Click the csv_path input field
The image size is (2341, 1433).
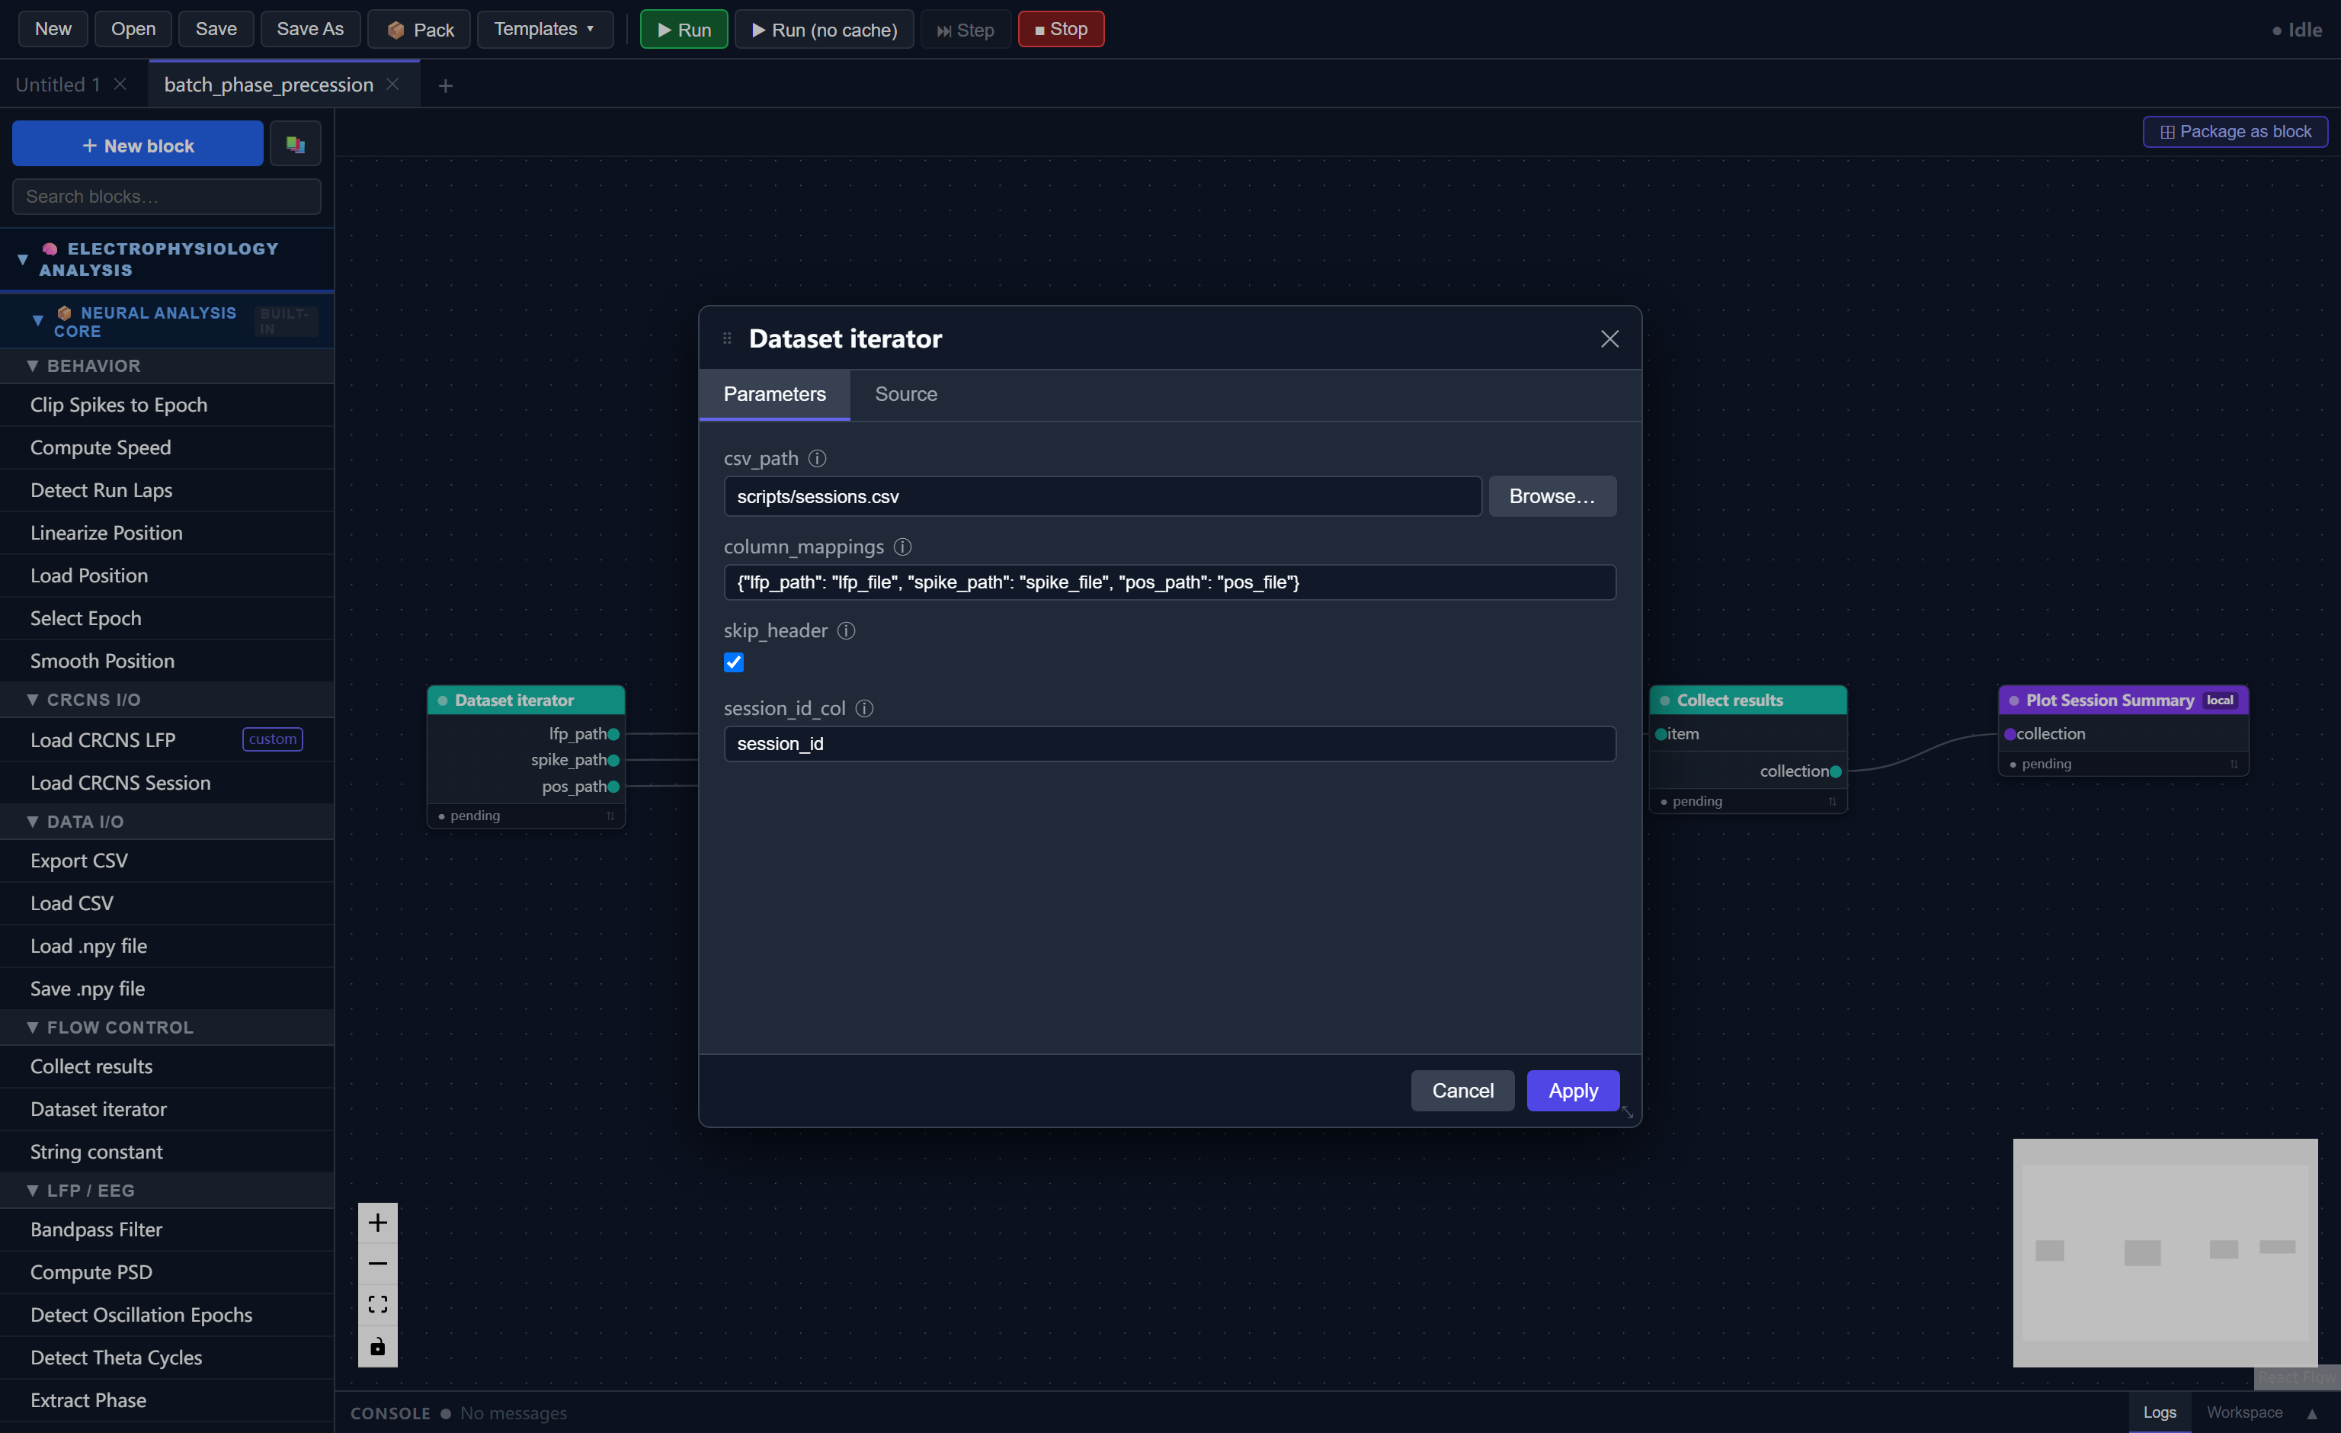1102,497
